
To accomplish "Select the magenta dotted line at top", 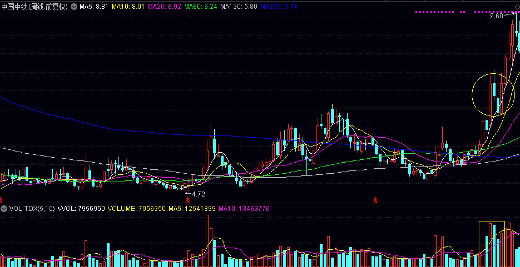I will click(x=466, y=12).
